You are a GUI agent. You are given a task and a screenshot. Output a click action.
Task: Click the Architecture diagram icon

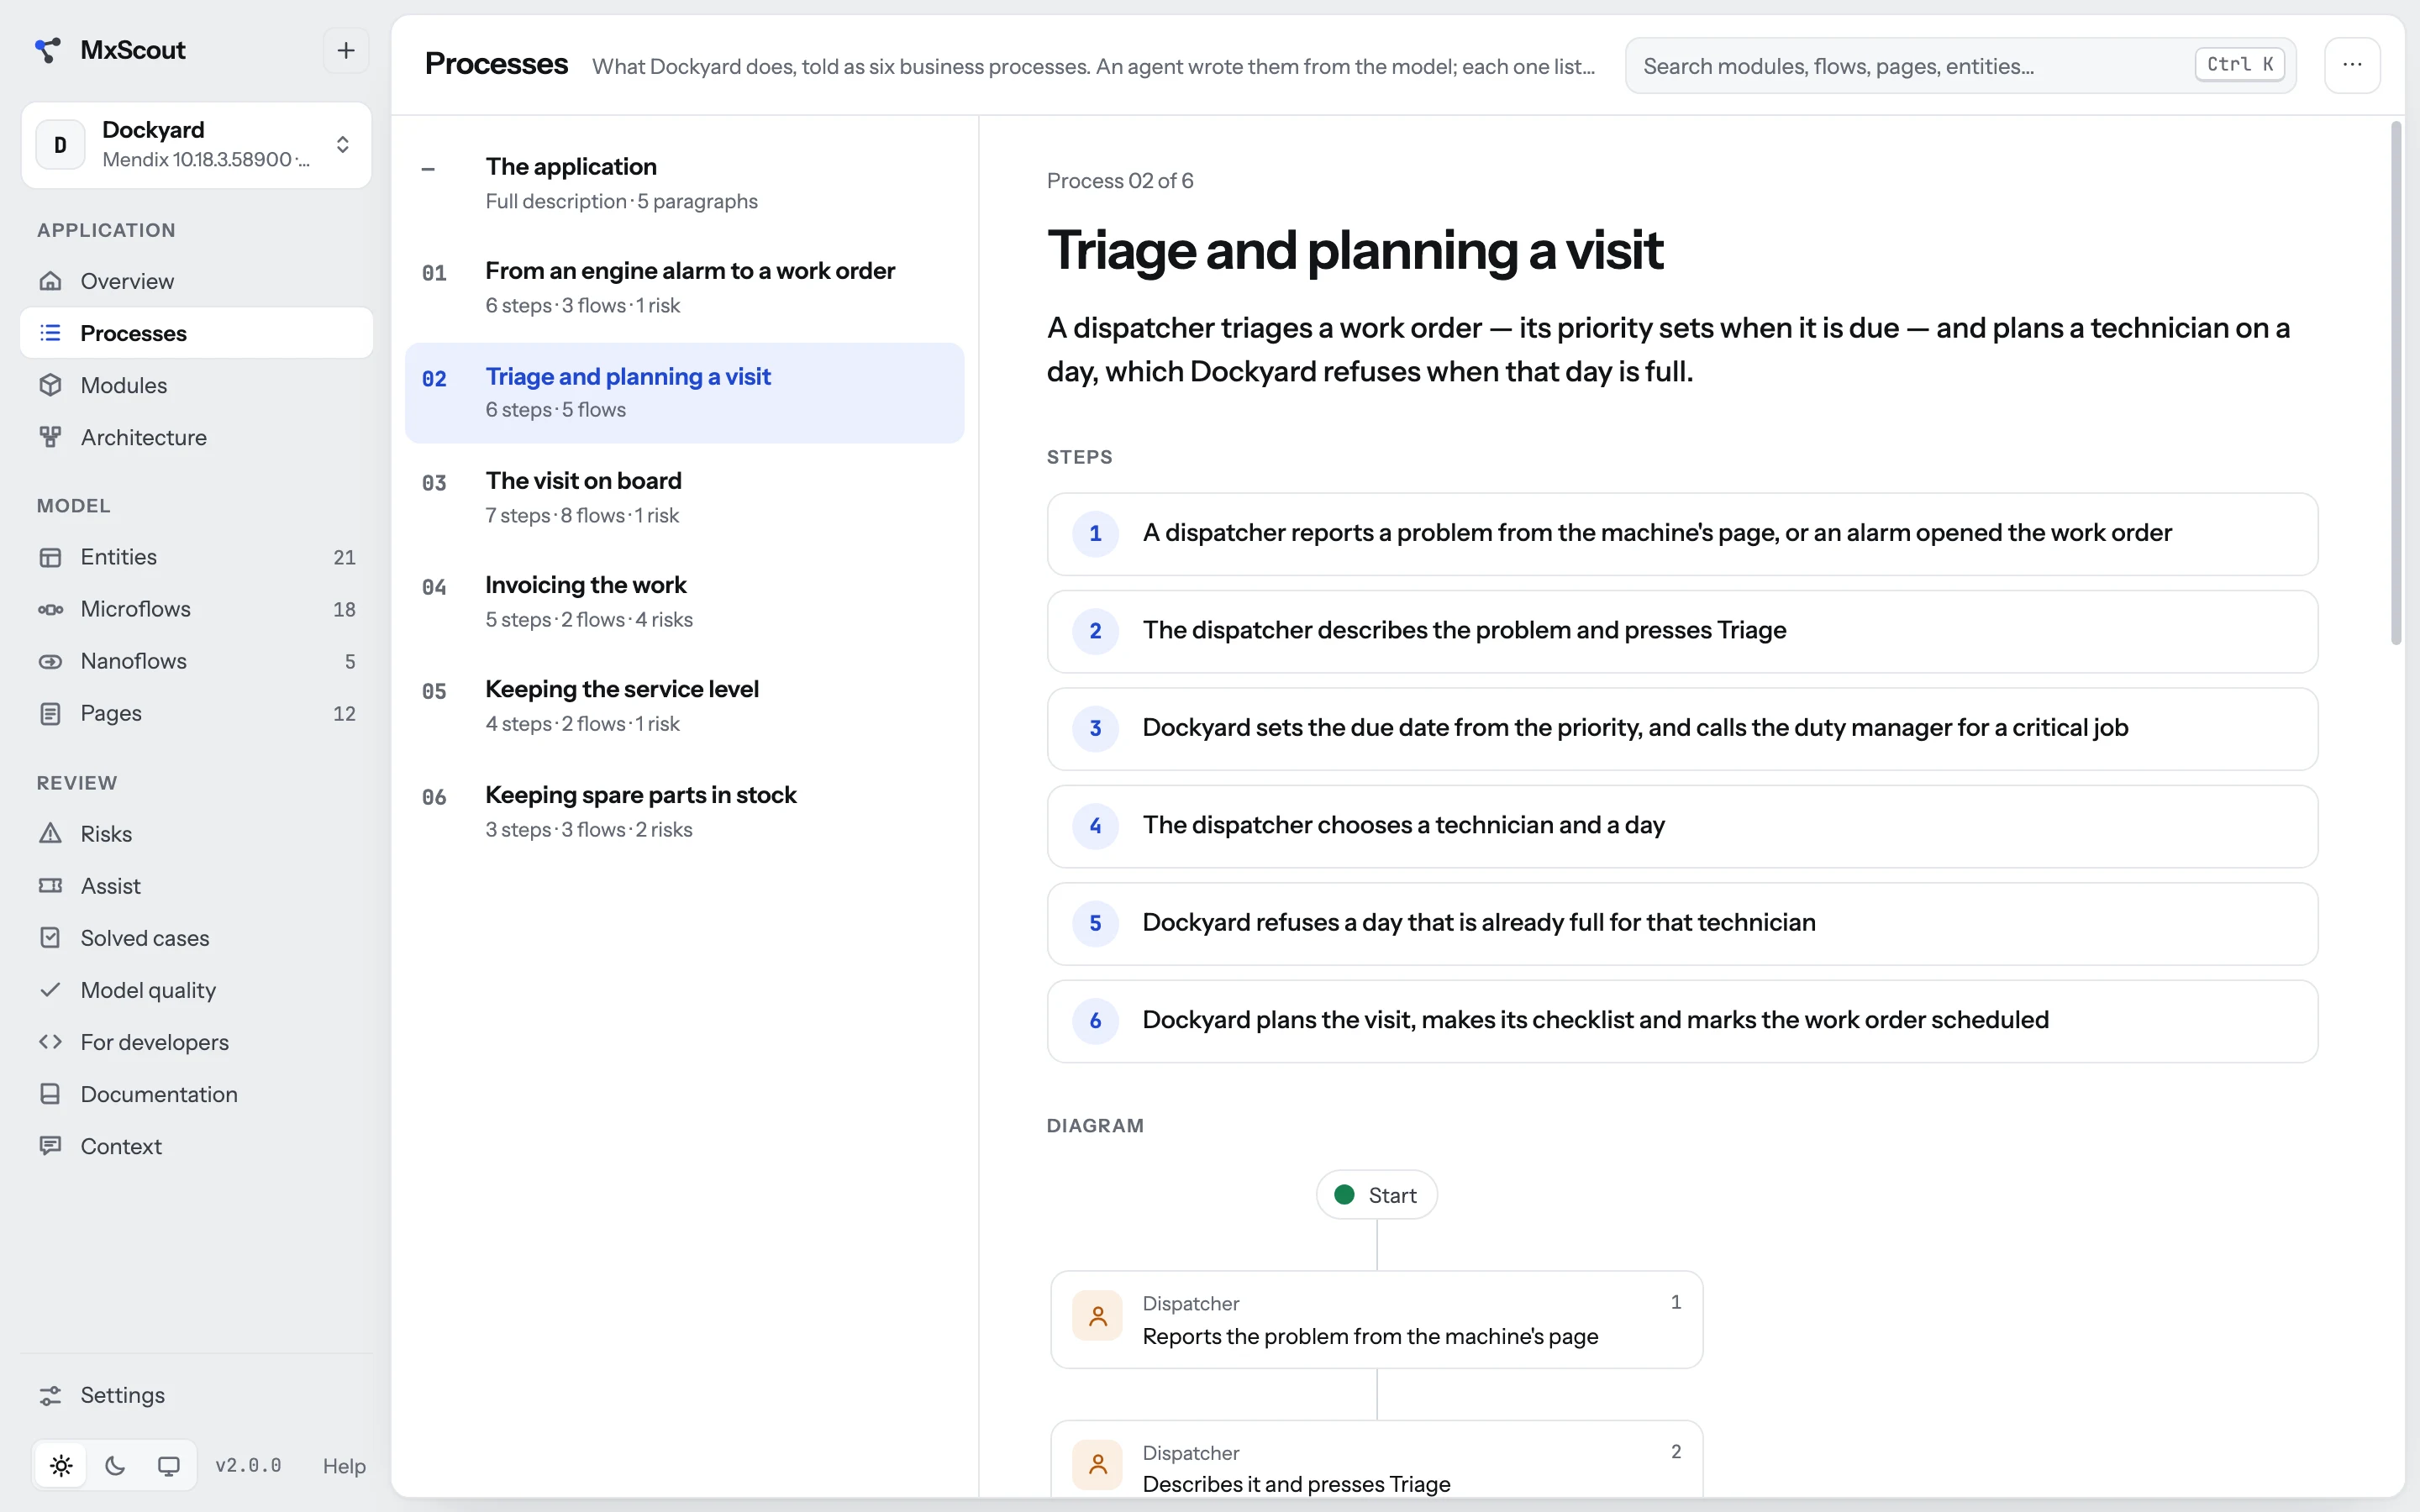click(50, 437)
